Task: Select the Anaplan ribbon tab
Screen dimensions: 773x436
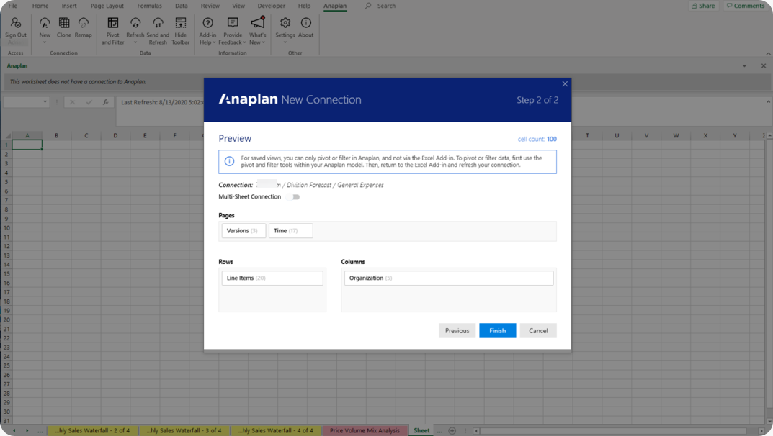Action: pyautogui.click(x=335, y=6)
